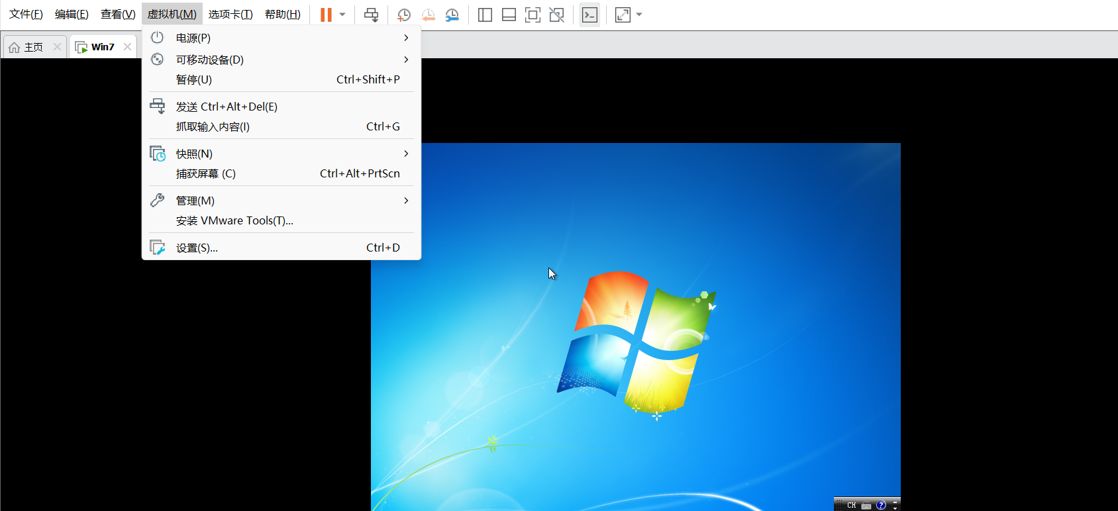Open the 帮助(H) menu
Viewport: 1118px width, 511px height.
click(283, 15)
